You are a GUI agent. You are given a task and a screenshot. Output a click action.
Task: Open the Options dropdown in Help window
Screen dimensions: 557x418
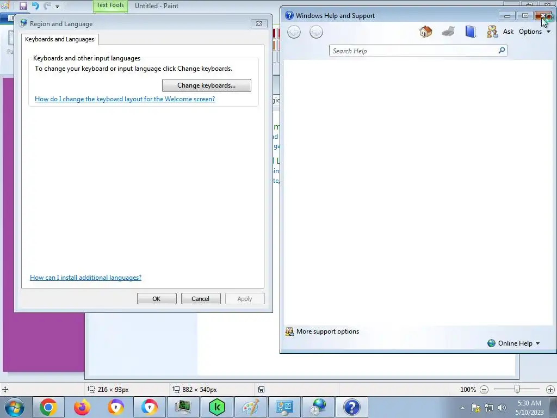pyautogui.click(x=534, y=32)
